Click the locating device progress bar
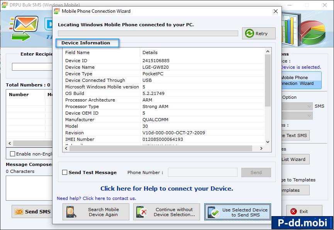This screenshot has height=230, width=334. 148,33
